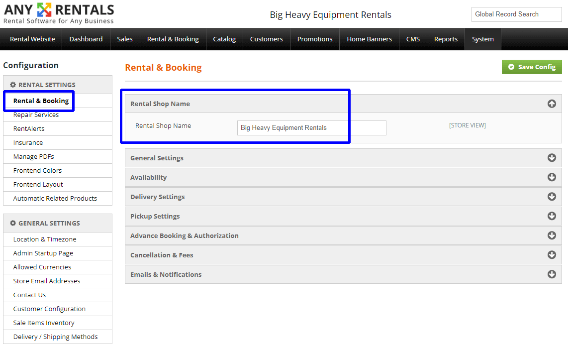Open Frontend Colors settings
The image size is (568, 348).
38,170
